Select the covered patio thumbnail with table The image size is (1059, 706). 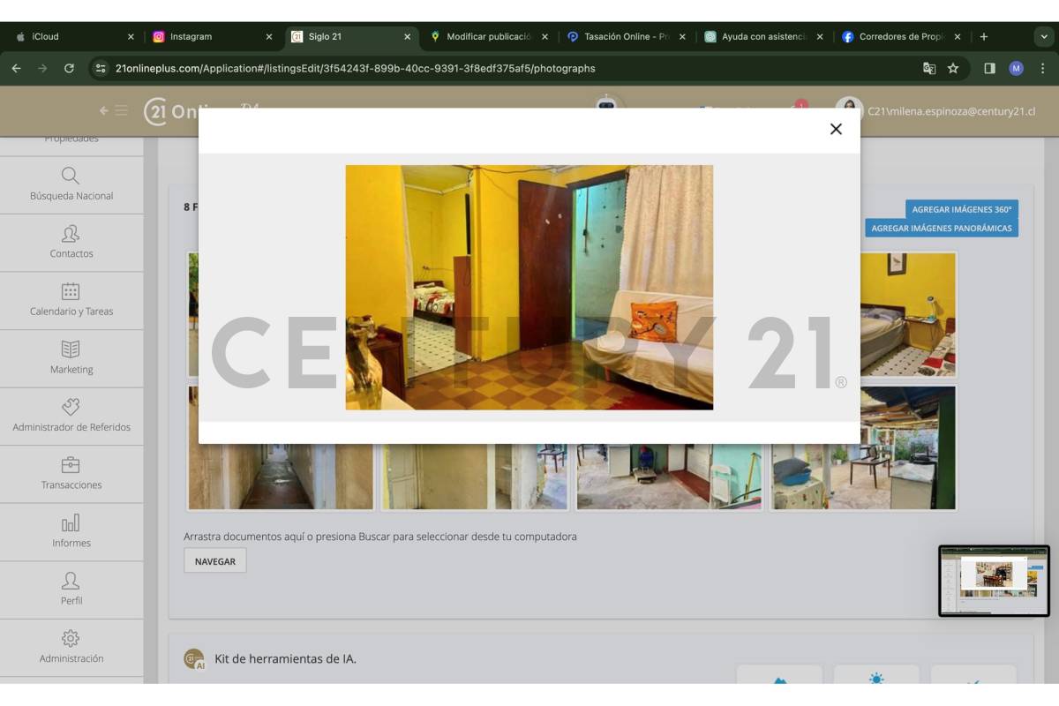tap(863, 477)
